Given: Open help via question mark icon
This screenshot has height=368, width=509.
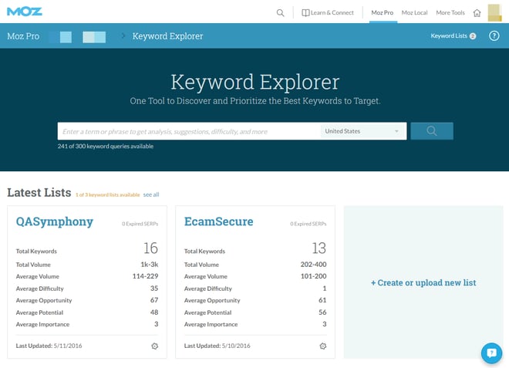Looking at the screenshot, I should [x=494, y=36].
